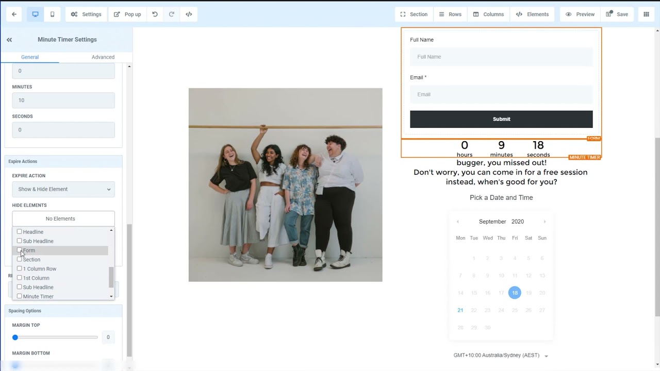The image size is (660, 371).
Task: Open the Expire Action dropdown
Action: click(x=63, y=189)
